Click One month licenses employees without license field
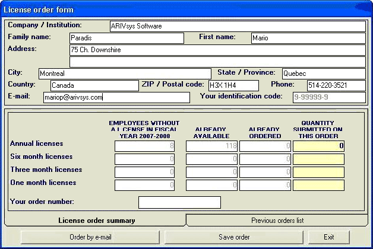 (145, 185)
